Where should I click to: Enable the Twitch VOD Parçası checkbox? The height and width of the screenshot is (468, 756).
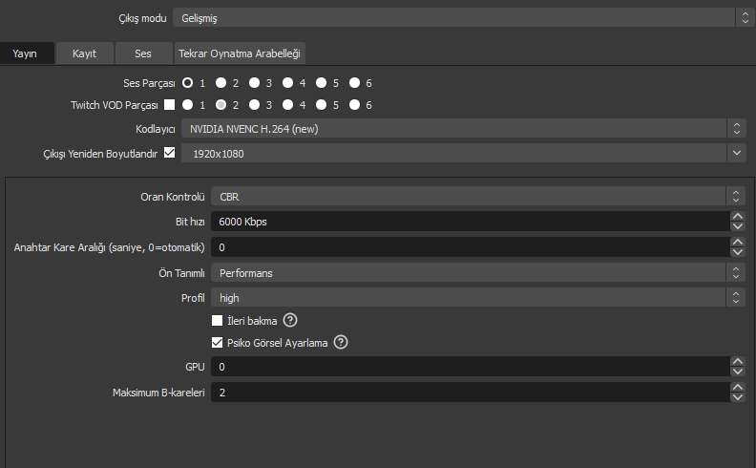pos(169,104)
